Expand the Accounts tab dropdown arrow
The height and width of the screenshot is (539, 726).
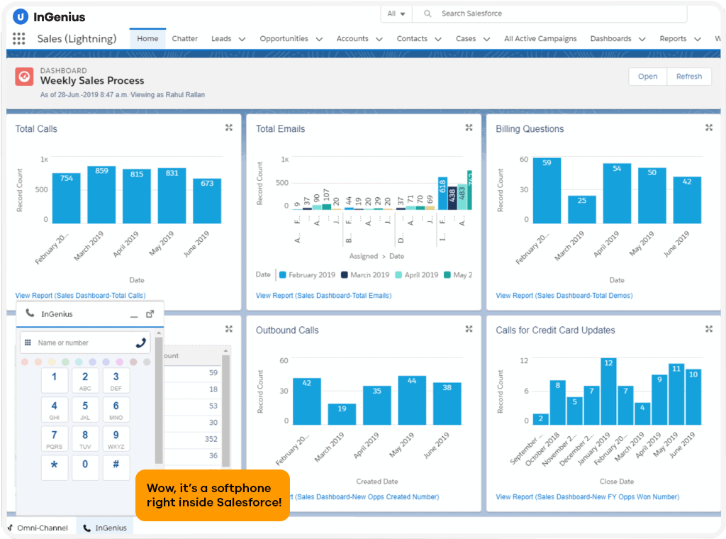pyautogui.click(x=379, y=39)
